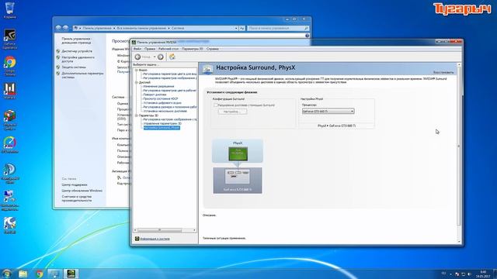The width and height of the screenshot is (497, 279).
Task: Click the Home icon in NVIDIA toolbar
Action: 172,57
